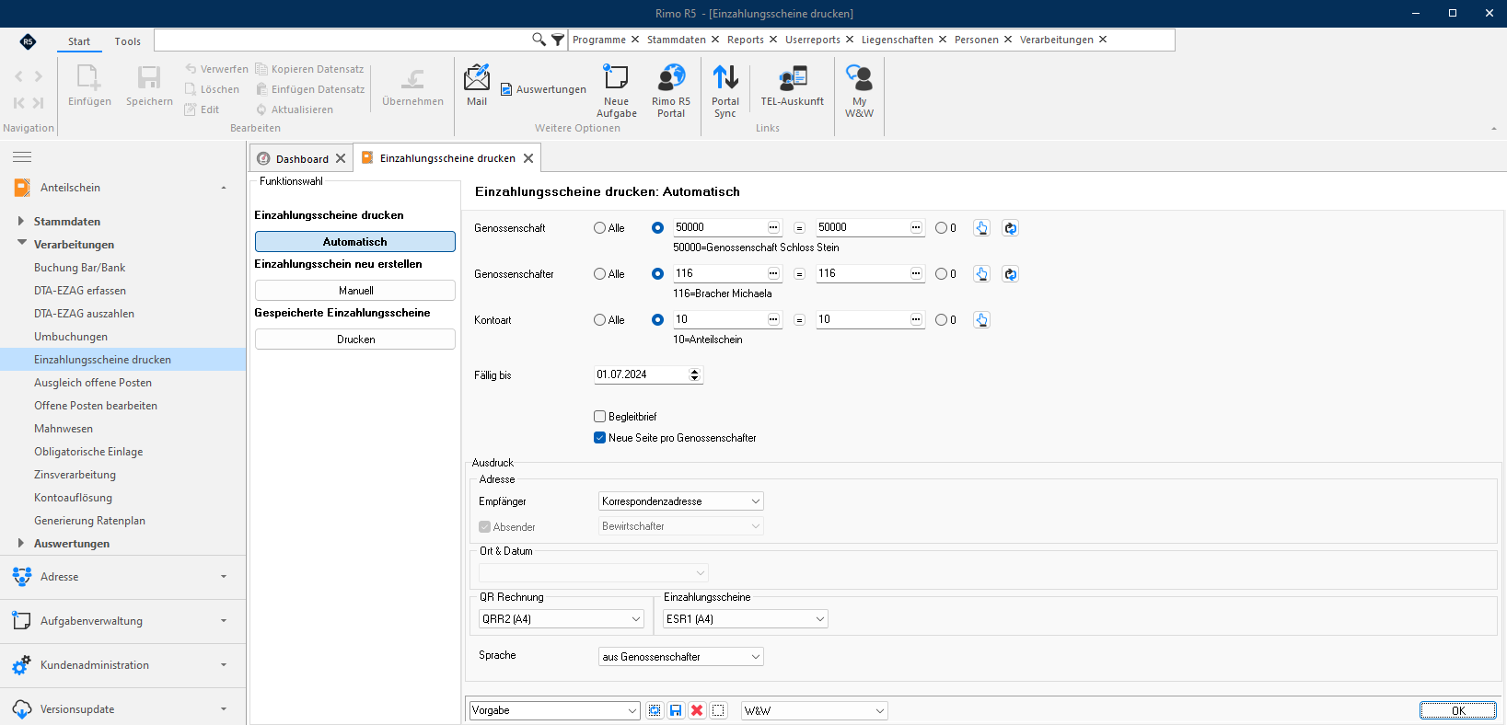Image resolution: width=1507 pixels, height=725 pixels.
Task: Open My W&W
Action: [x=859, y=91]
